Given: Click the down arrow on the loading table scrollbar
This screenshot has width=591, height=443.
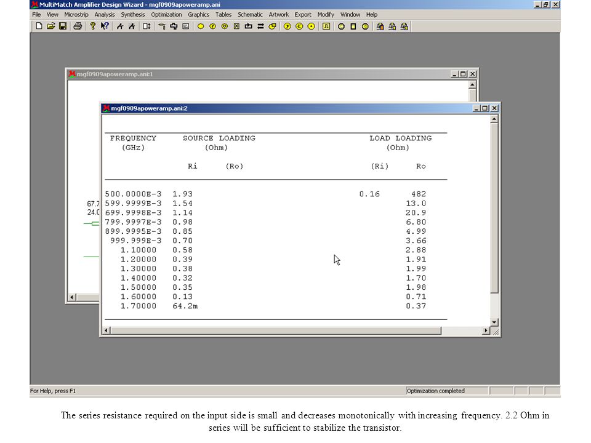Looking at the screenshot, I should coord(494,322).
